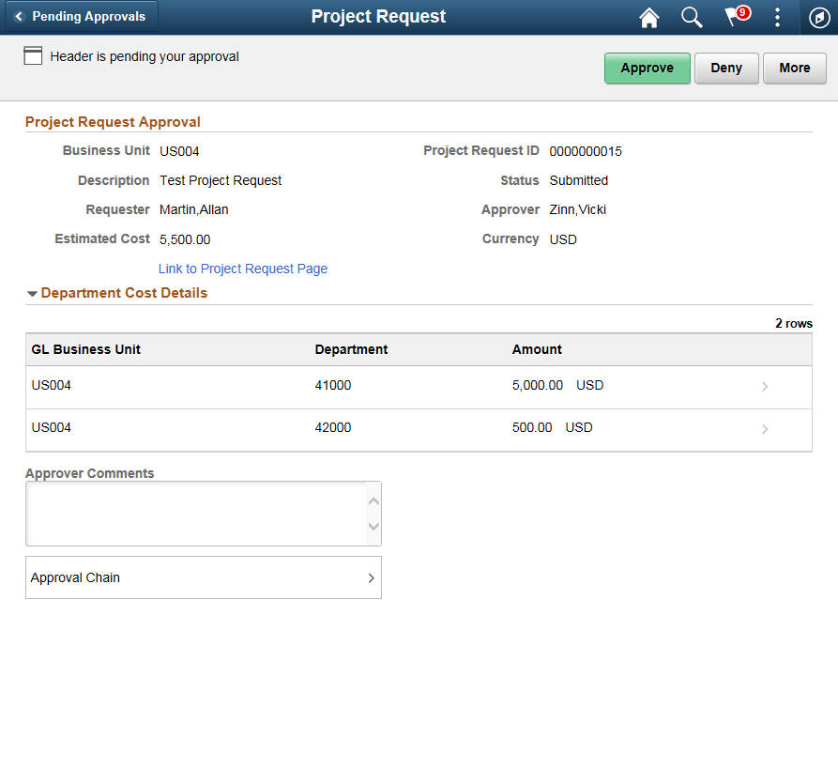Viewport: 838px width, 769px height.
Task: Collapse the Department Cost Details section
Action: tap(32, 293)
